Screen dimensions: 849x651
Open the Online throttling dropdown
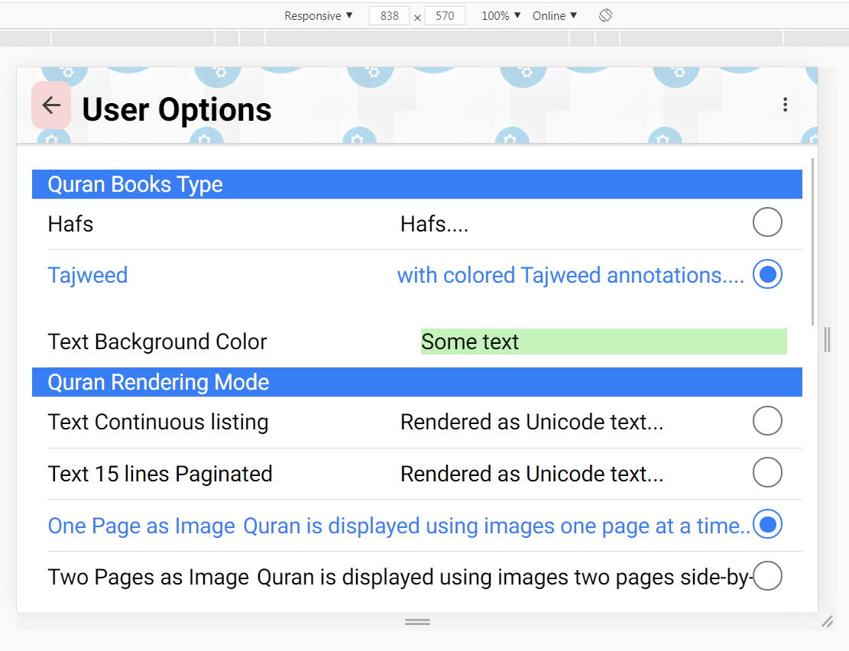555,15
